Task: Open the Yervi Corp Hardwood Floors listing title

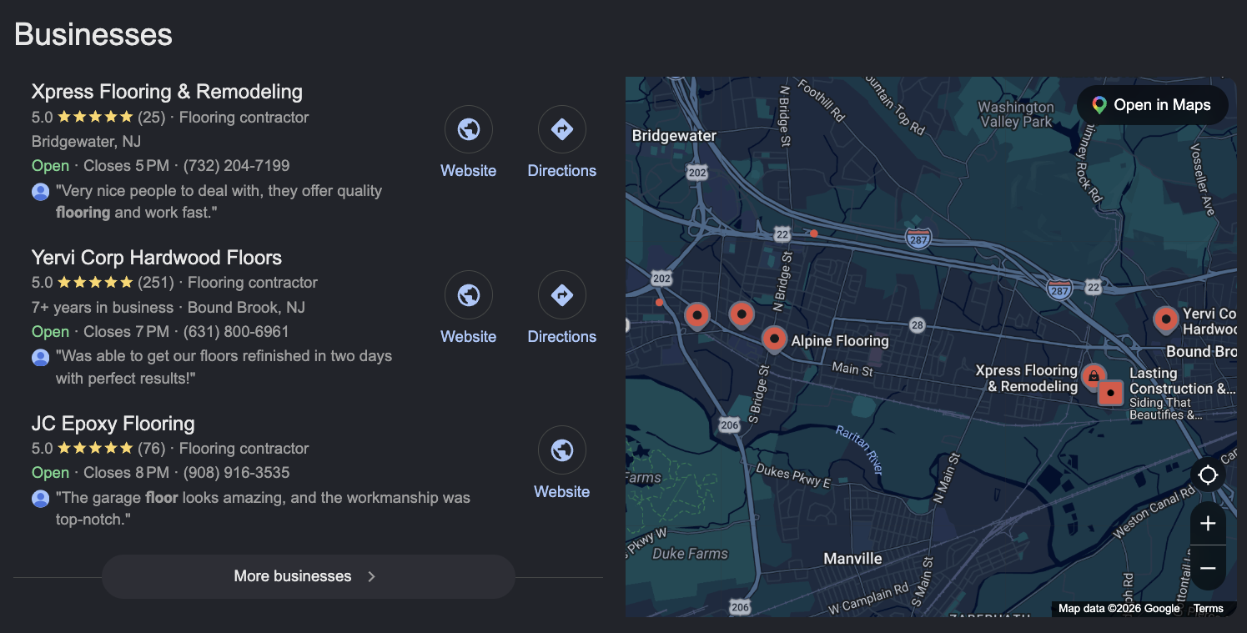Action: (157, 258)
